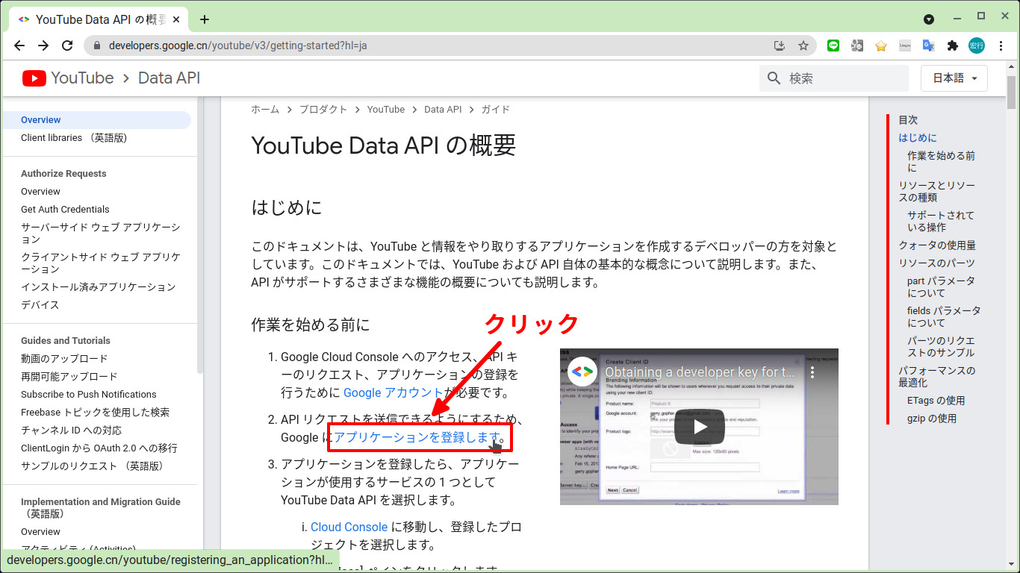Open the 日本語 language selector
The width and height of the screenshot is (1020, 573).
[954, 78]
